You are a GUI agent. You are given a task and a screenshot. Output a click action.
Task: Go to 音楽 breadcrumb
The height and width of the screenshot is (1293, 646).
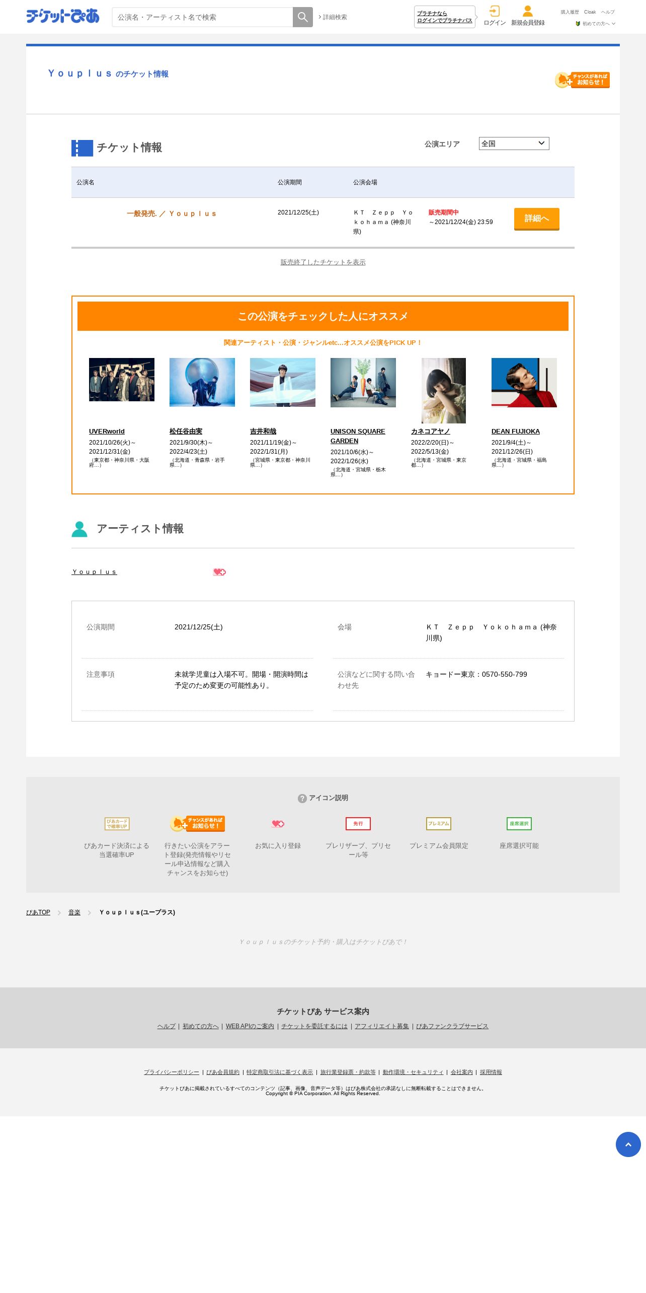coord(74,912)
